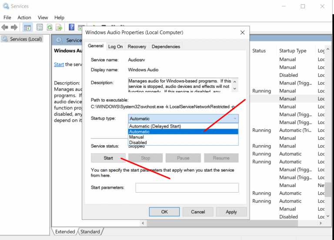
Task: Click the greyed-out Stop button
Action: [x=146, y=158]
